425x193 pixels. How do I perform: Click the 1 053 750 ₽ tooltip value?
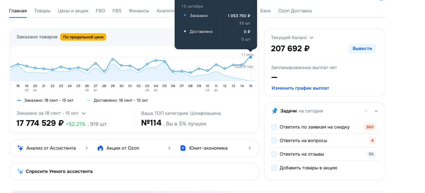[x=239, y=16]
